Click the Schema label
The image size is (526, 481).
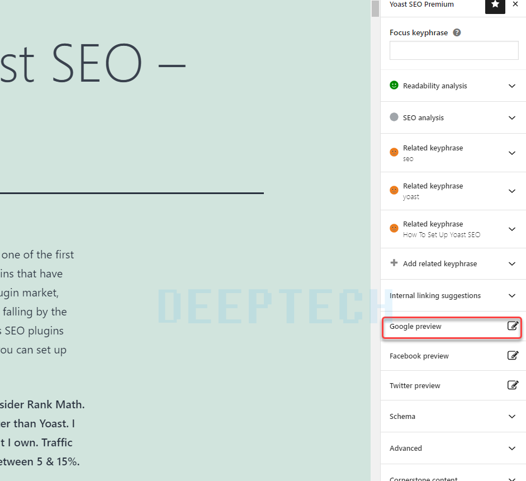point(402,417)
